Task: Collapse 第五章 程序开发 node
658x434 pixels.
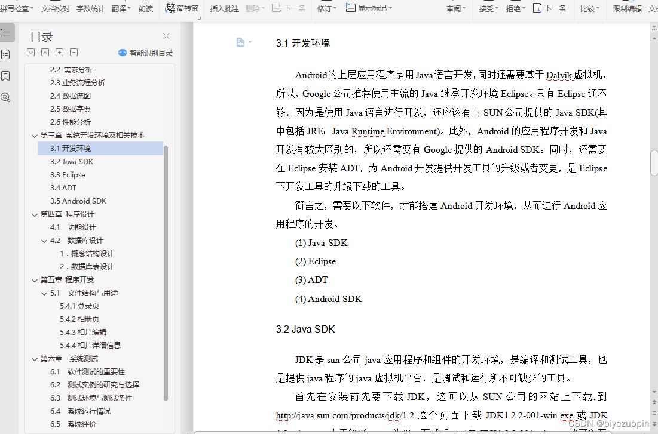Action: click(35, 280)
